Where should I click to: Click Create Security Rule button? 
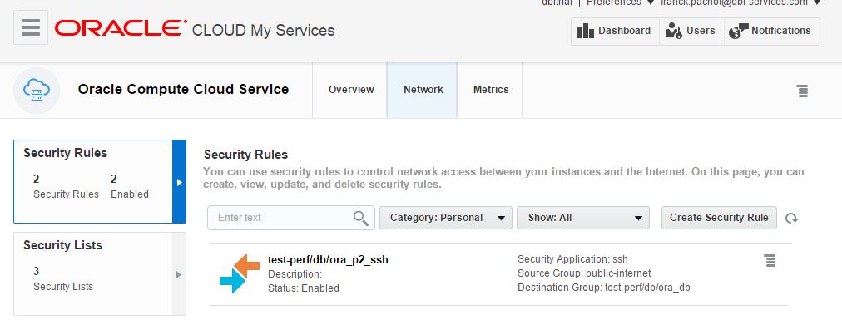(719, 218)
